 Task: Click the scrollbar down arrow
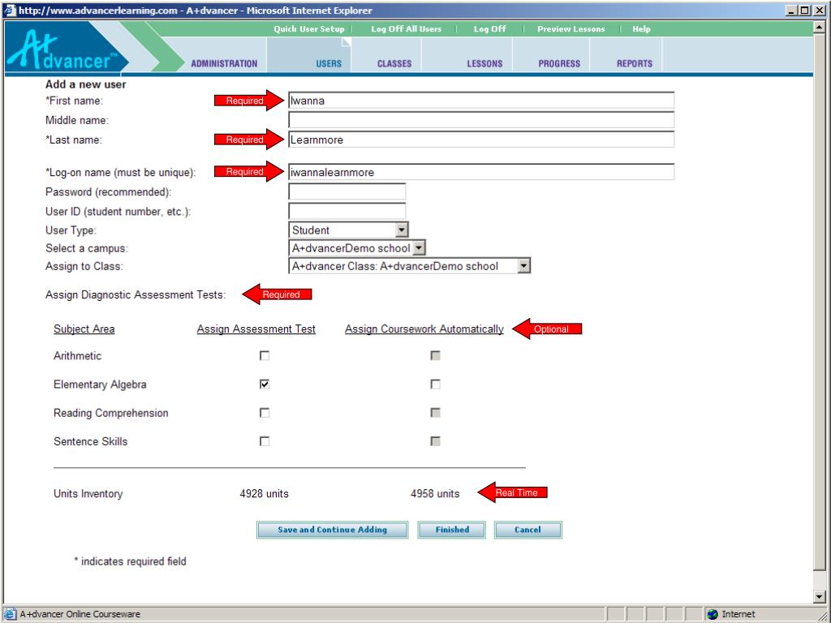pos(819,597)
